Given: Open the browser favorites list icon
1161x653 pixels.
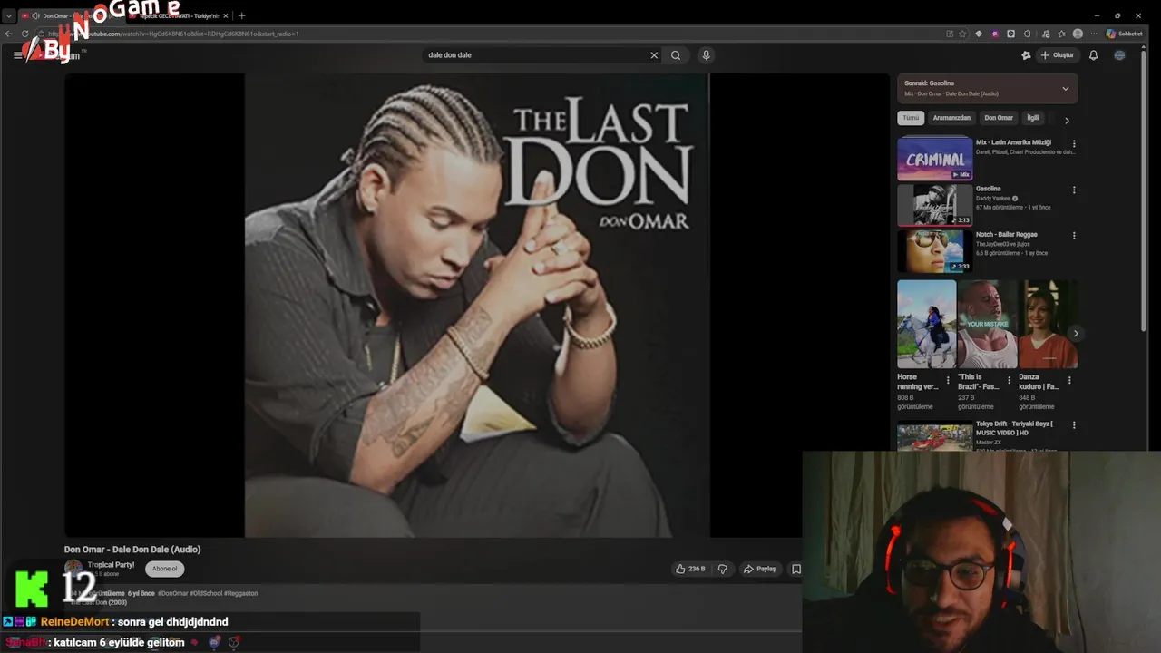Looking at the screenshot, I should 1060,34.
